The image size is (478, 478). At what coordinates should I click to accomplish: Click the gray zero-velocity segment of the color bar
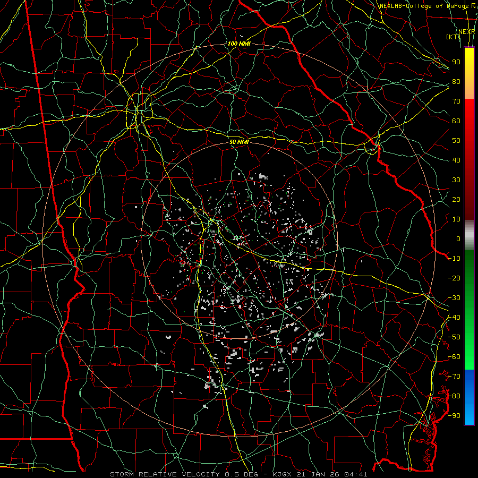pos(469,235)
